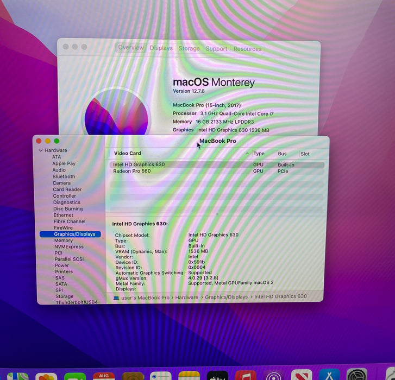Select Power in the sidebar

62,265
